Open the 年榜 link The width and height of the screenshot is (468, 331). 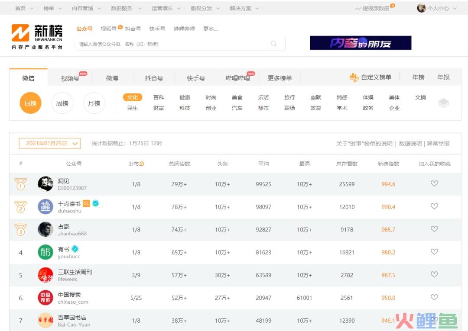[x=418, y=77]
